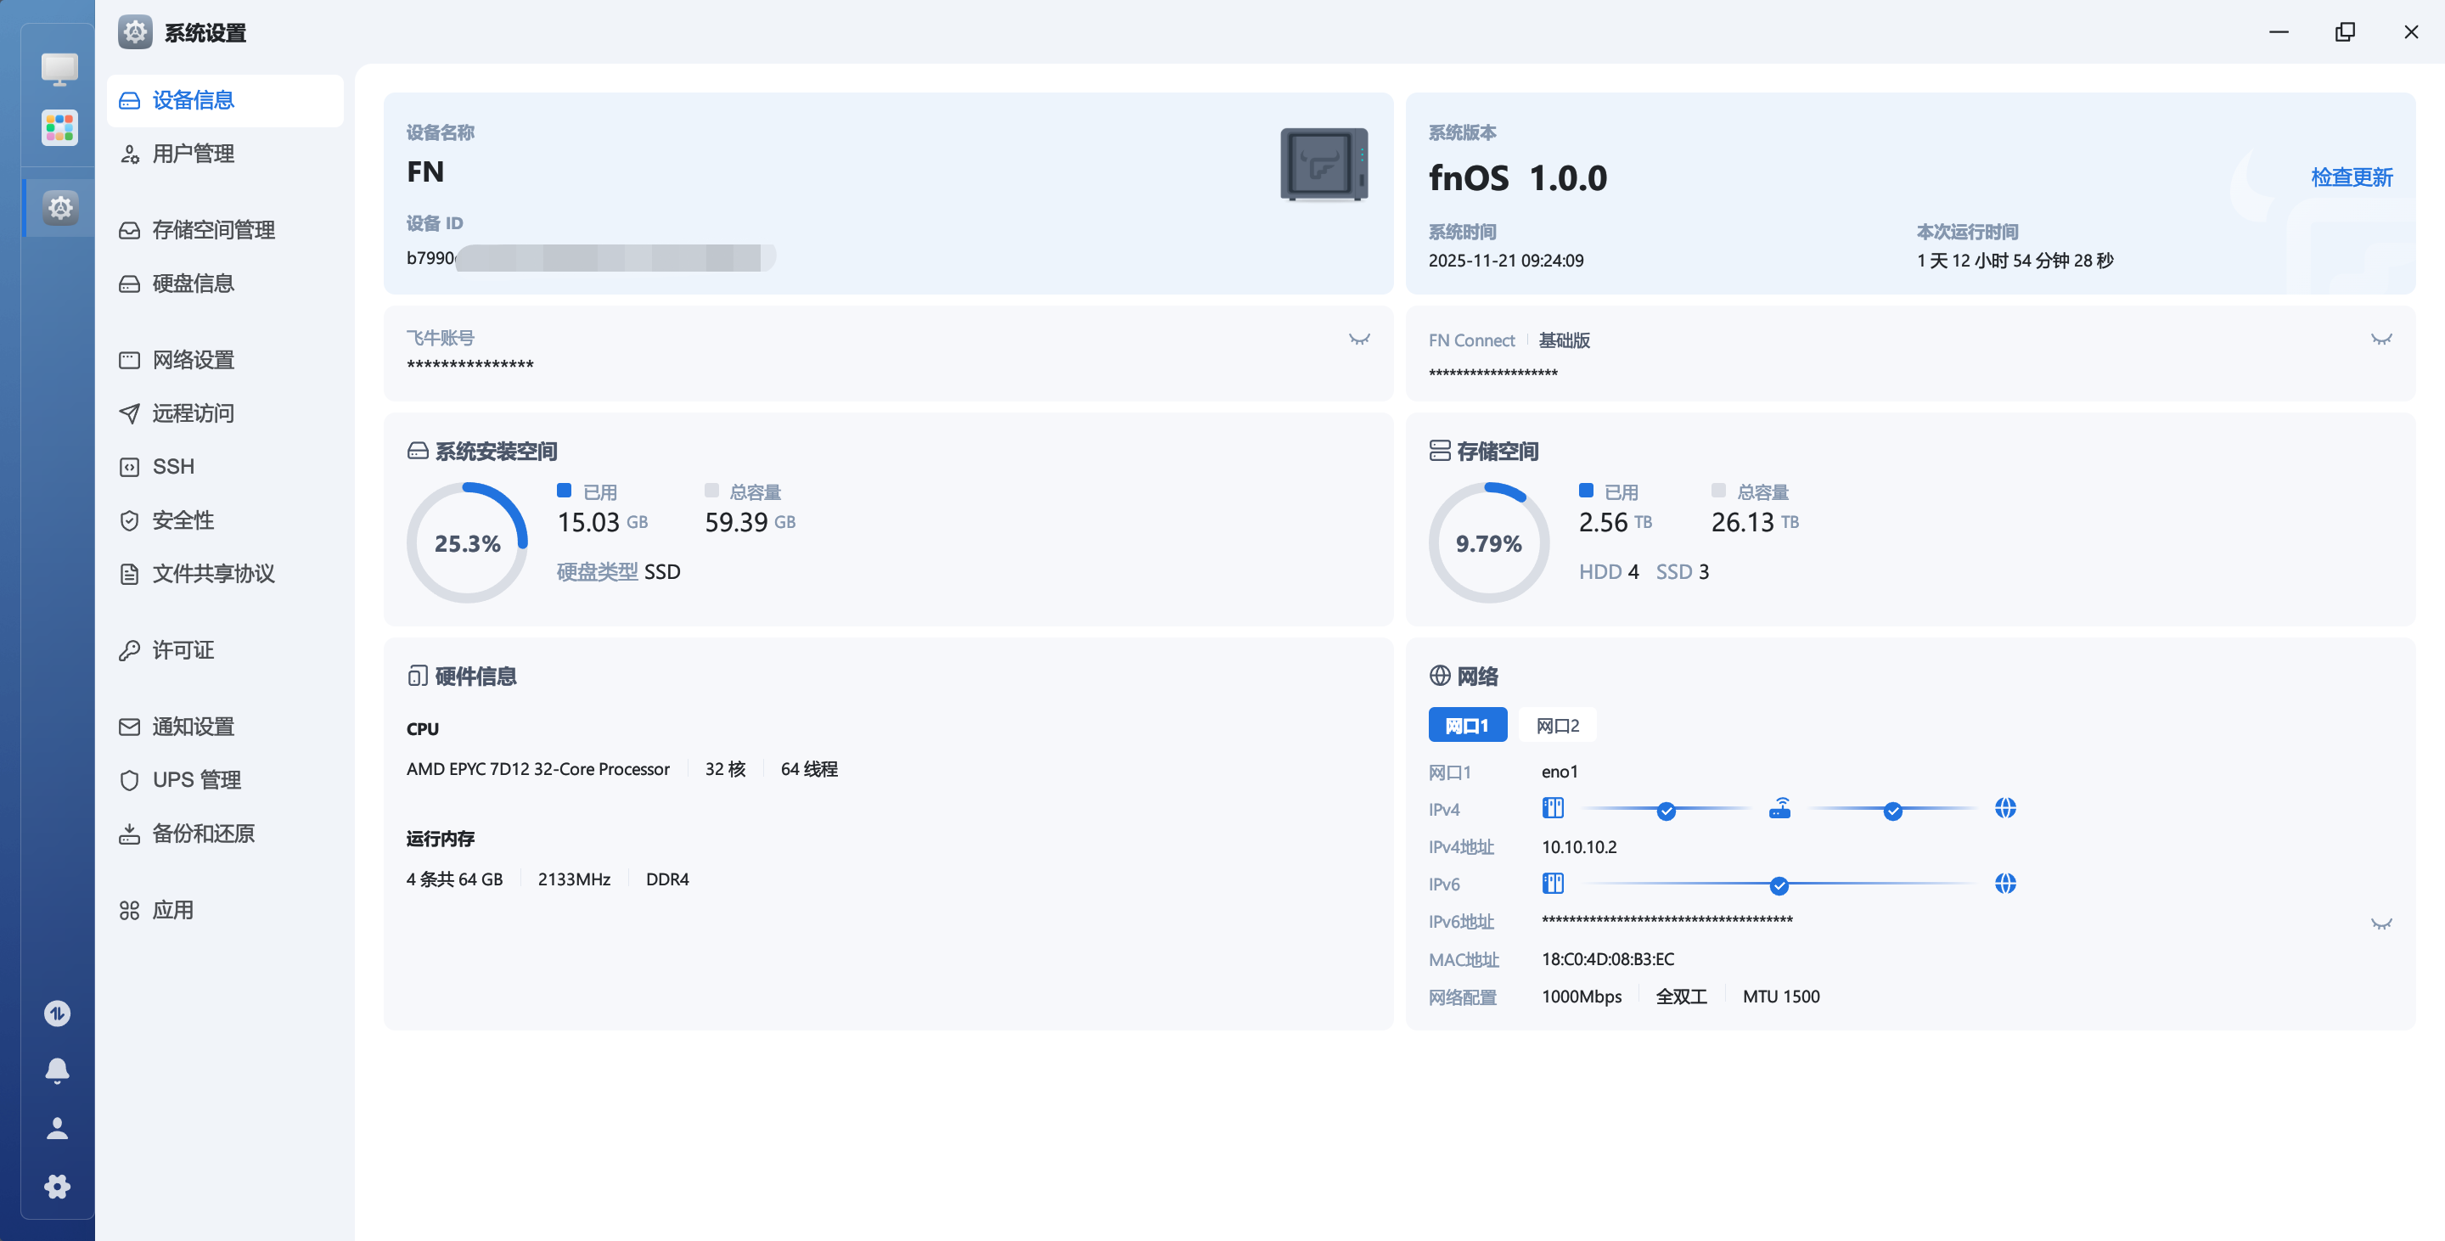Click the 25.3% system space ring
The image size is (2445, 1241).
point(467,543)
